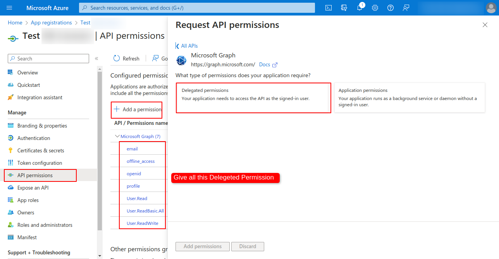Go to App registrations breadcrumb
The image size is (499, 259).
(x=52, y=23)
